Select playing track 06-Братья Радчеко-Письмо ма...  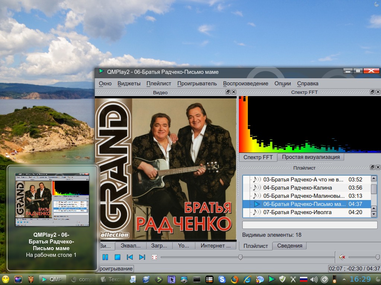[x=307, y=204]
